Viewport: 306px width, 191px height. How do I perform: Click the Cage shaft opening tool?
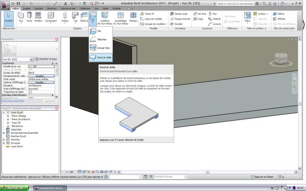tap(198, 19)
